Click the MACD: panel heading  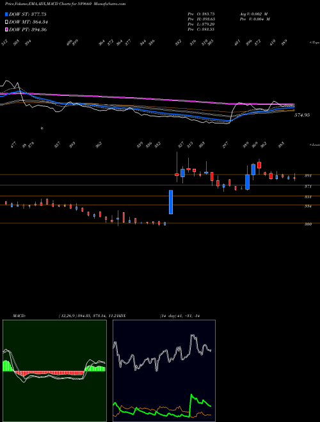coord(19,316)
